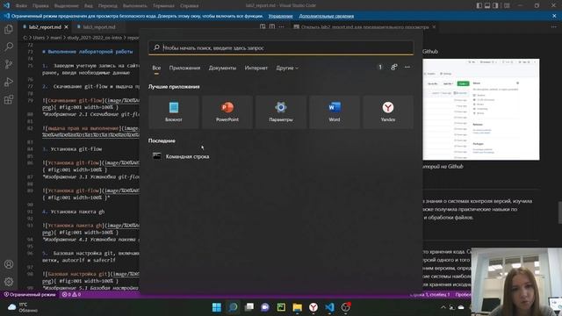Image resolution: width=562 pixels, height=316 pixels.
Task: Open the Выполнить menu
Action: click(134, 6)
